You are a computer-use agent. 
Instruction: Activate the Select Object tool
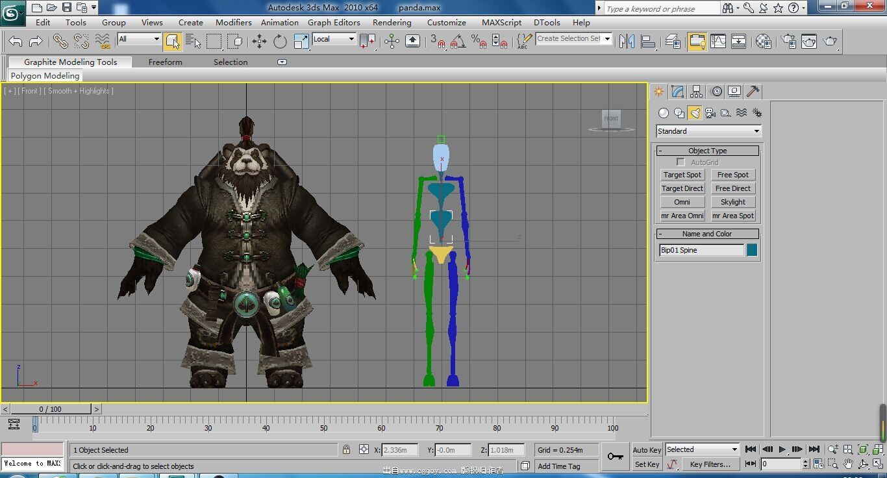[173, 42]
